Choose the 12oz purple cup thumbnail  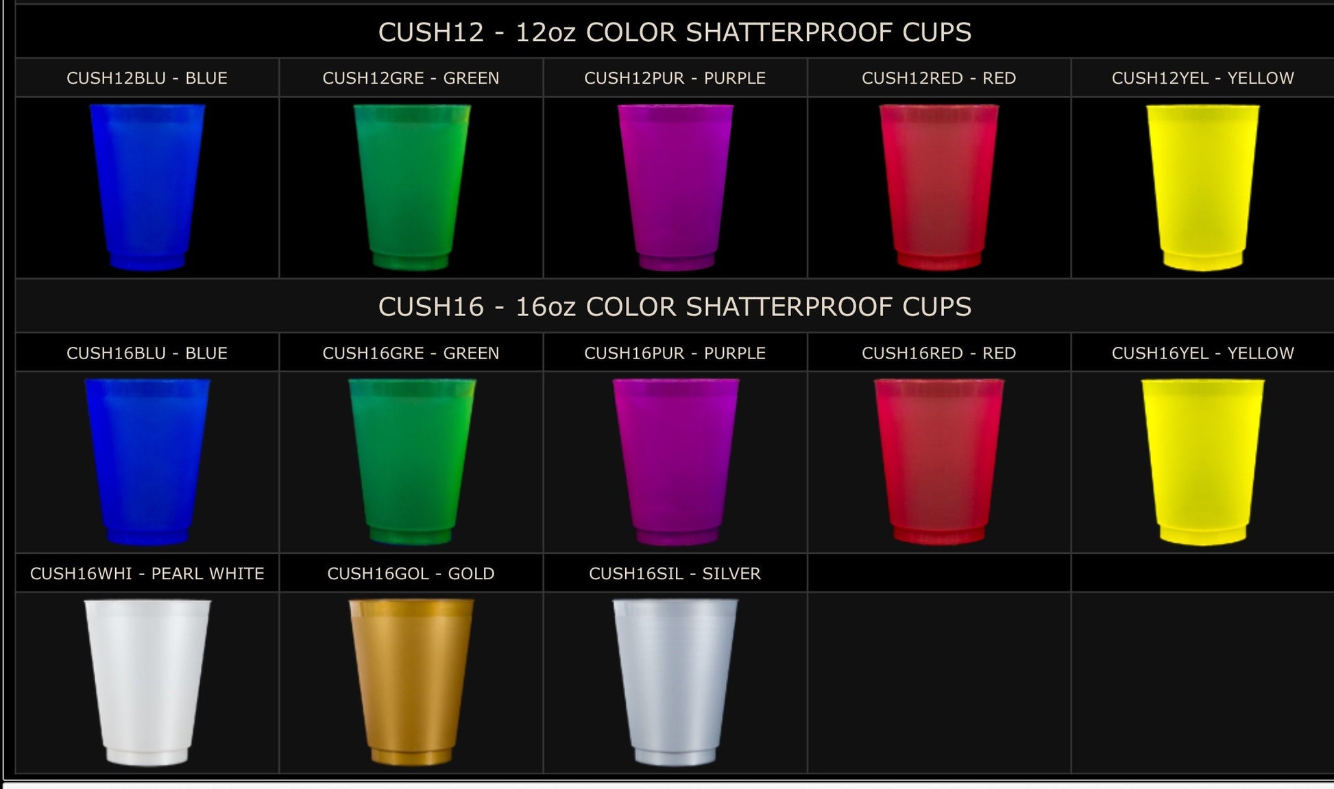675,187
